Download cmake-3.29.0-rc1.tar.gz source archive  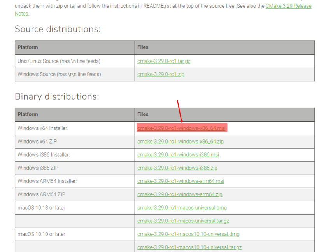pos(164,61)
